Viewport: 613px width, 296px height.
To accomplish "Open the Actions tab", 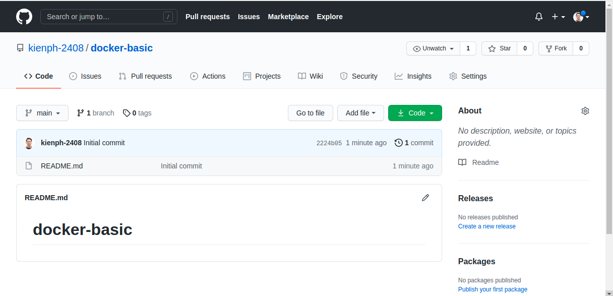I will click(208, 76).
